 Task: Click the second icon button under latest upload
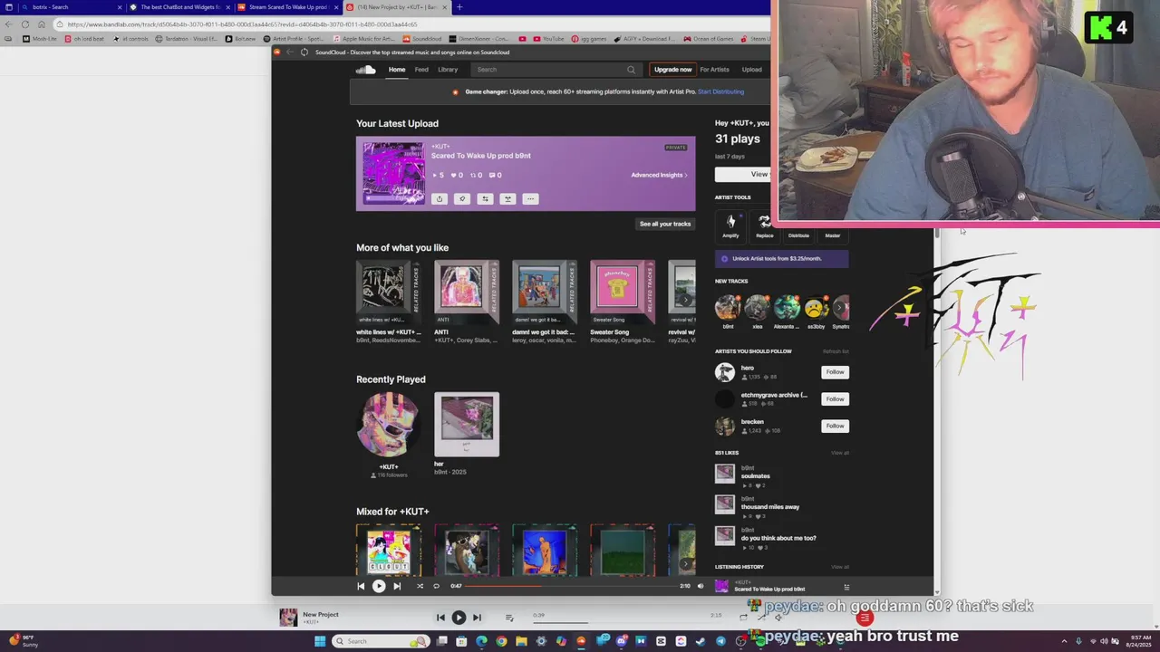pos(462,199)
